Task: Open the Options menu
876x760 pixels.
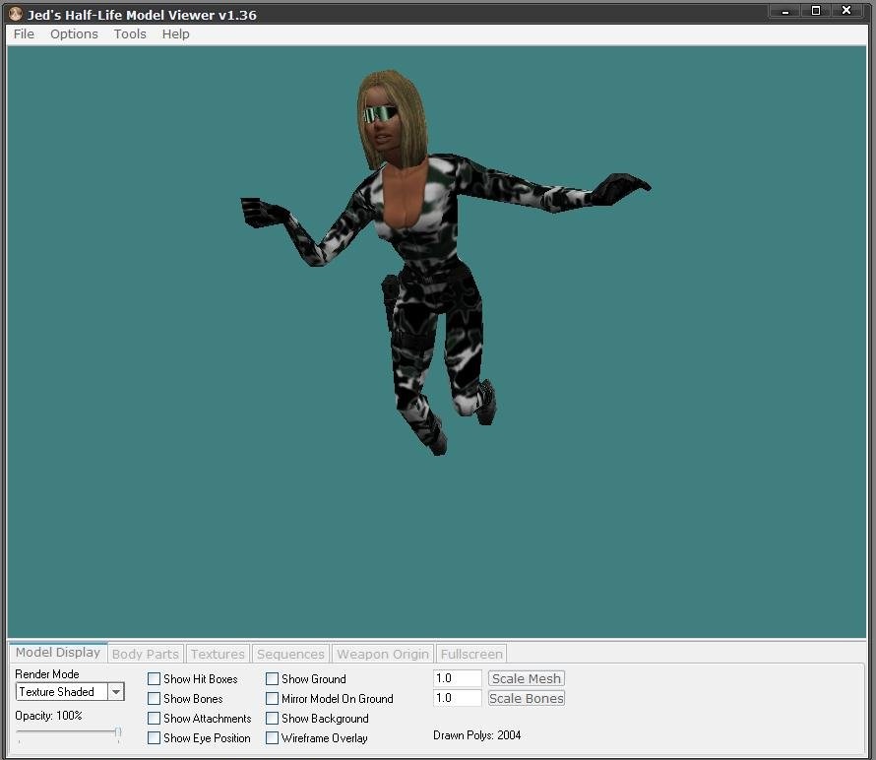Action: (74, 34)
